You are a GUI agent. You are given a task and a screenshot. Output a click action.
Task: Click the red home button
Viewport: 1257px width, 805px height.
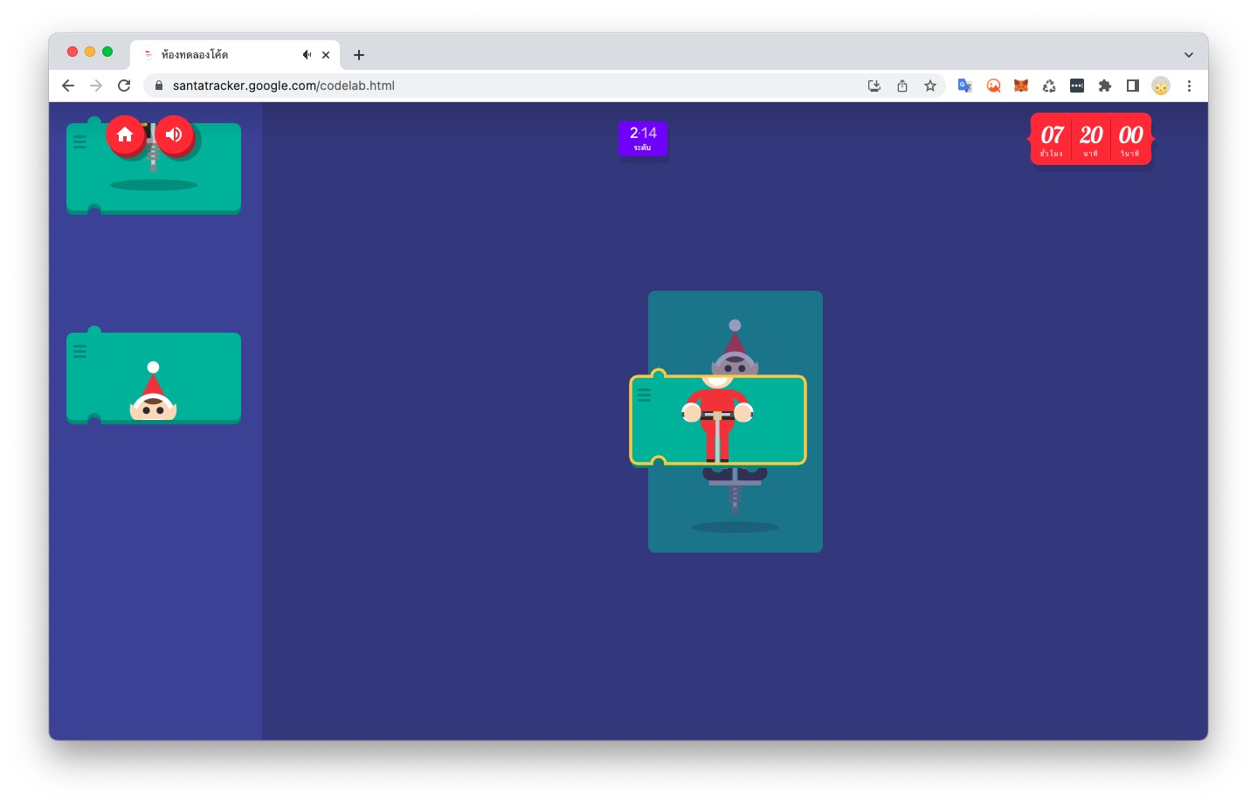pos(125,134)
